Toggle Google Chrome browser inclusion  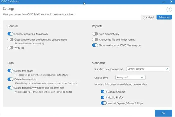[x=103, y=92]
